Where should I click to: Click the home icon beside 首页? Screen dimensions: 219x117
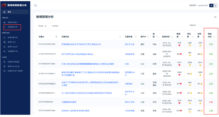(4, 12)
